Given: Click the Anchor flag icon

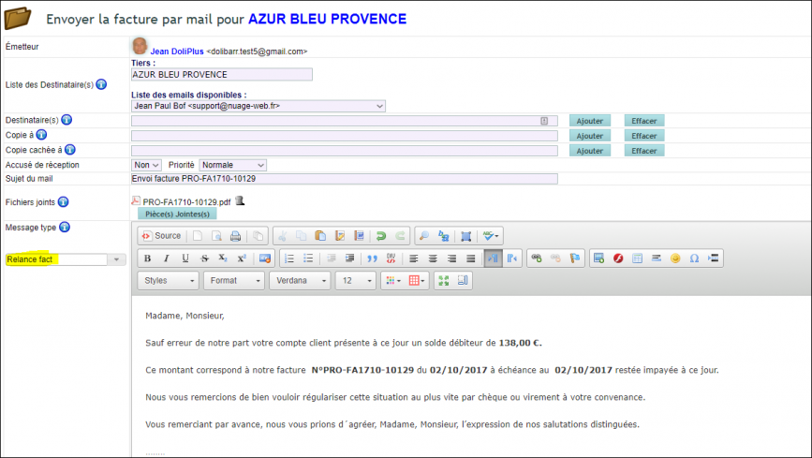Looking at the screenshot, I should coord(575,258).
